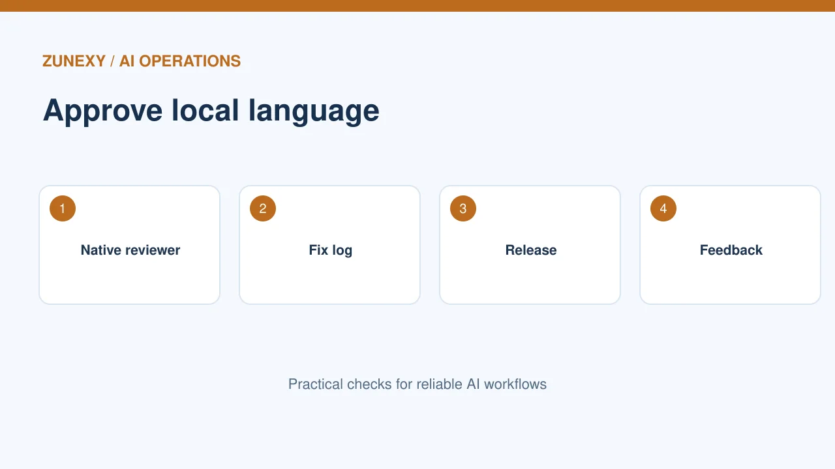Click the ZUNEXY / AI OPERATIONS header
835x469 pixels.
tap(142, 61)
